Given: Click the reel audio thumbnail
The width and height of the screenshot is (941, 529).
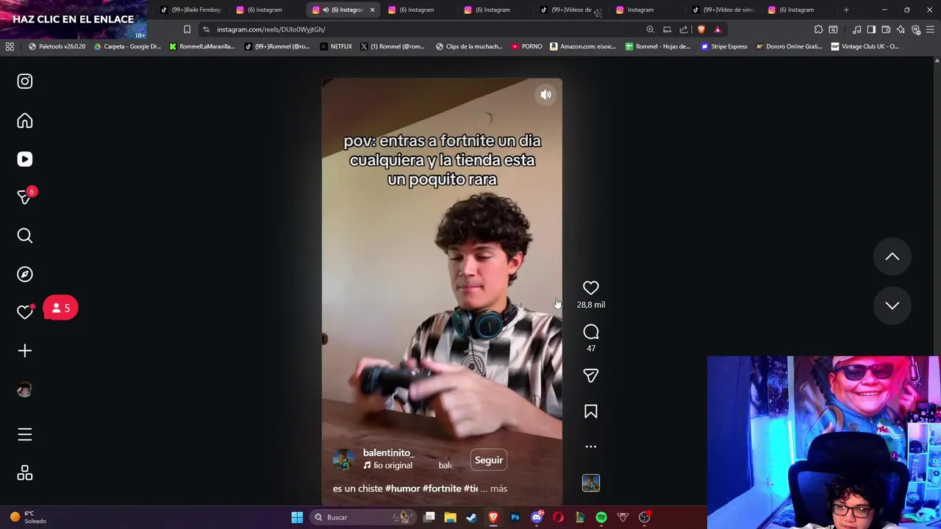Looking at the screenshot, I should tap(591, 483).
